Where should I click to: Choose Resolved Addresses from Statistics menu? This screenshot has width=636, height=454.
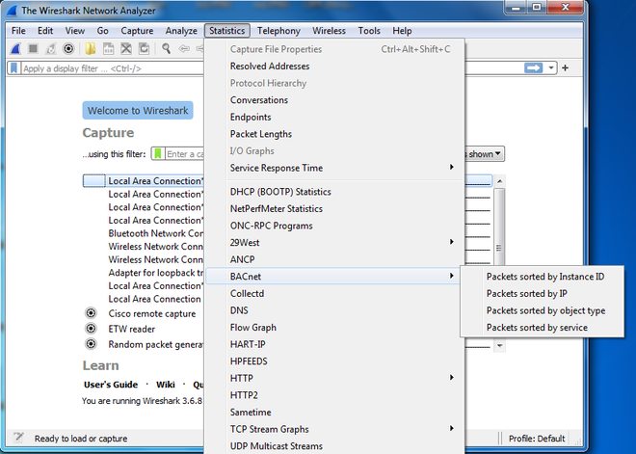[334, 67]
